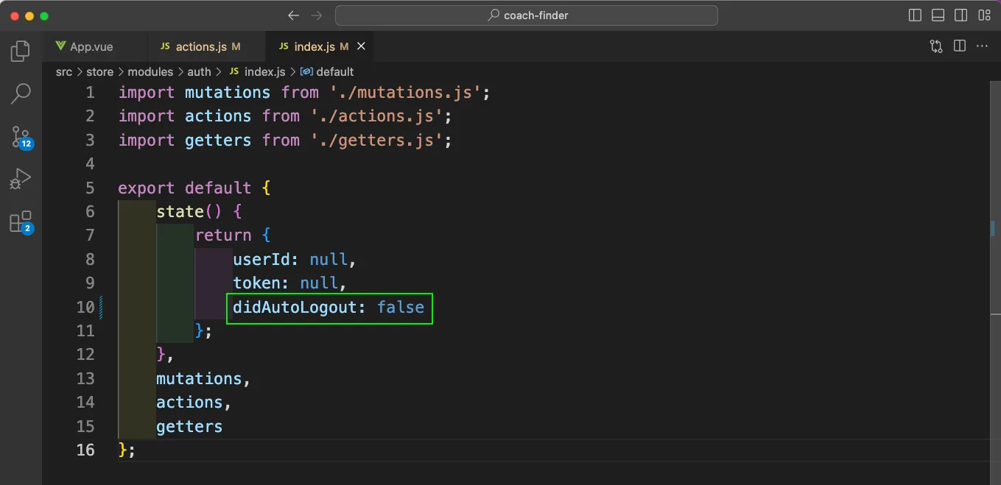Go back using the navigation arrow
The image size is (1001, 485).
tap(294, 15)
